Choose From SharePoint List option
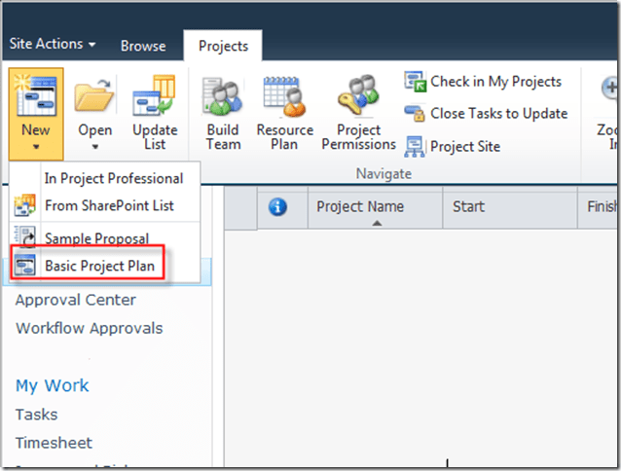Screen dimensions: 621x471 [x=107, y=205]
